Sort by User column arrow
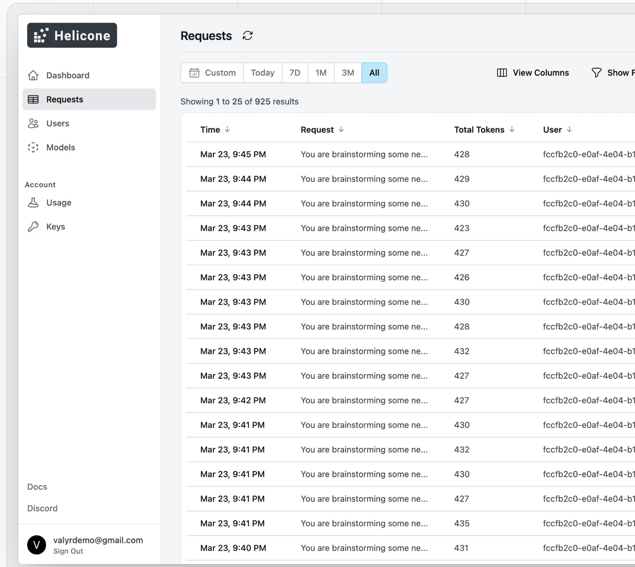The image size is (635, 567). pos(569,130)
